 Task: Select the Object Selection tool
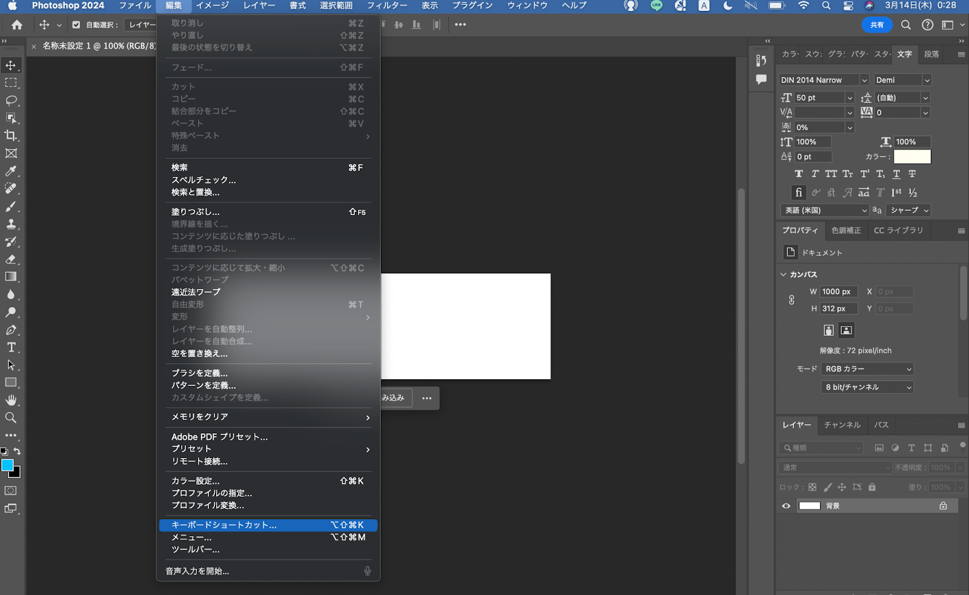[x=11, y=118]
